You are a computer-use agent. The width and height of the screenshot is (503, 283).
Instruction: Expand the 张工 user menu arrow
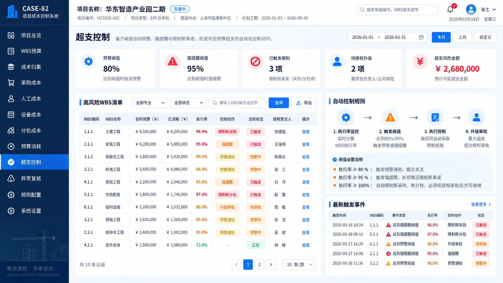coord(494,10)
